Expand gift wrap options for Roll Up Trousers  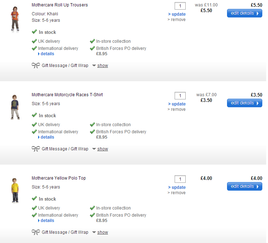pos(103,66)
